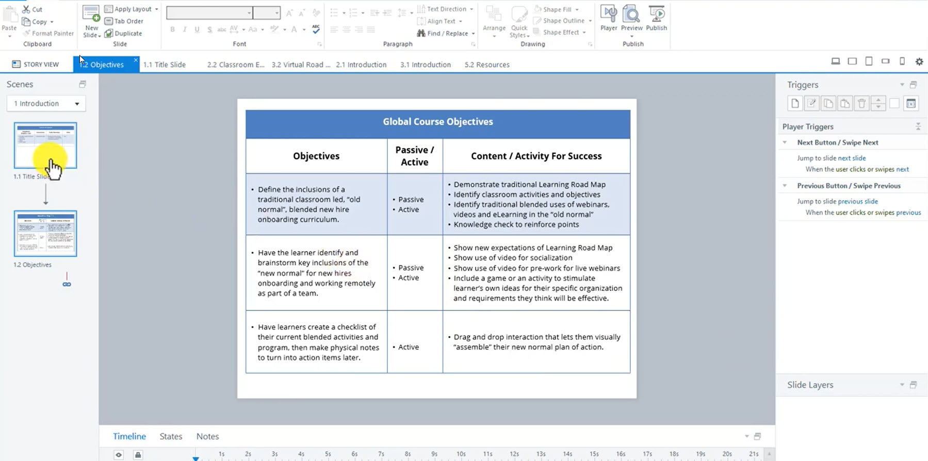Switch to tablet portrait view
928x461 pixels.
pos(869,61)
